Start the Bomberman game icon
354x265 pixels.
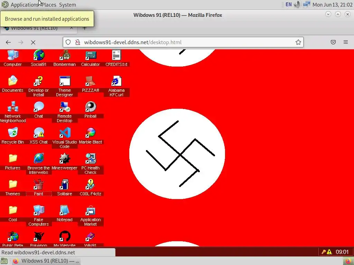pyautogui.click(x=65, y=58)
